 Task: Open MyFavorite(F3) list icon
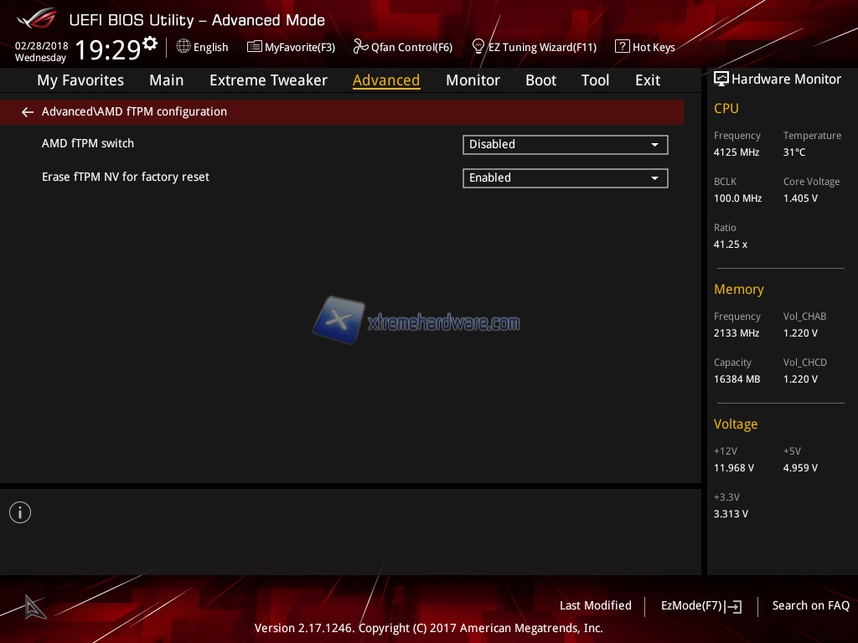[254, 47]
